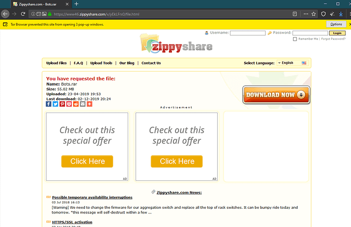Image resolution: width=351 pixels, height=227 pixels.
Task: Share file via Twitter icon
Action: (55, 104)
